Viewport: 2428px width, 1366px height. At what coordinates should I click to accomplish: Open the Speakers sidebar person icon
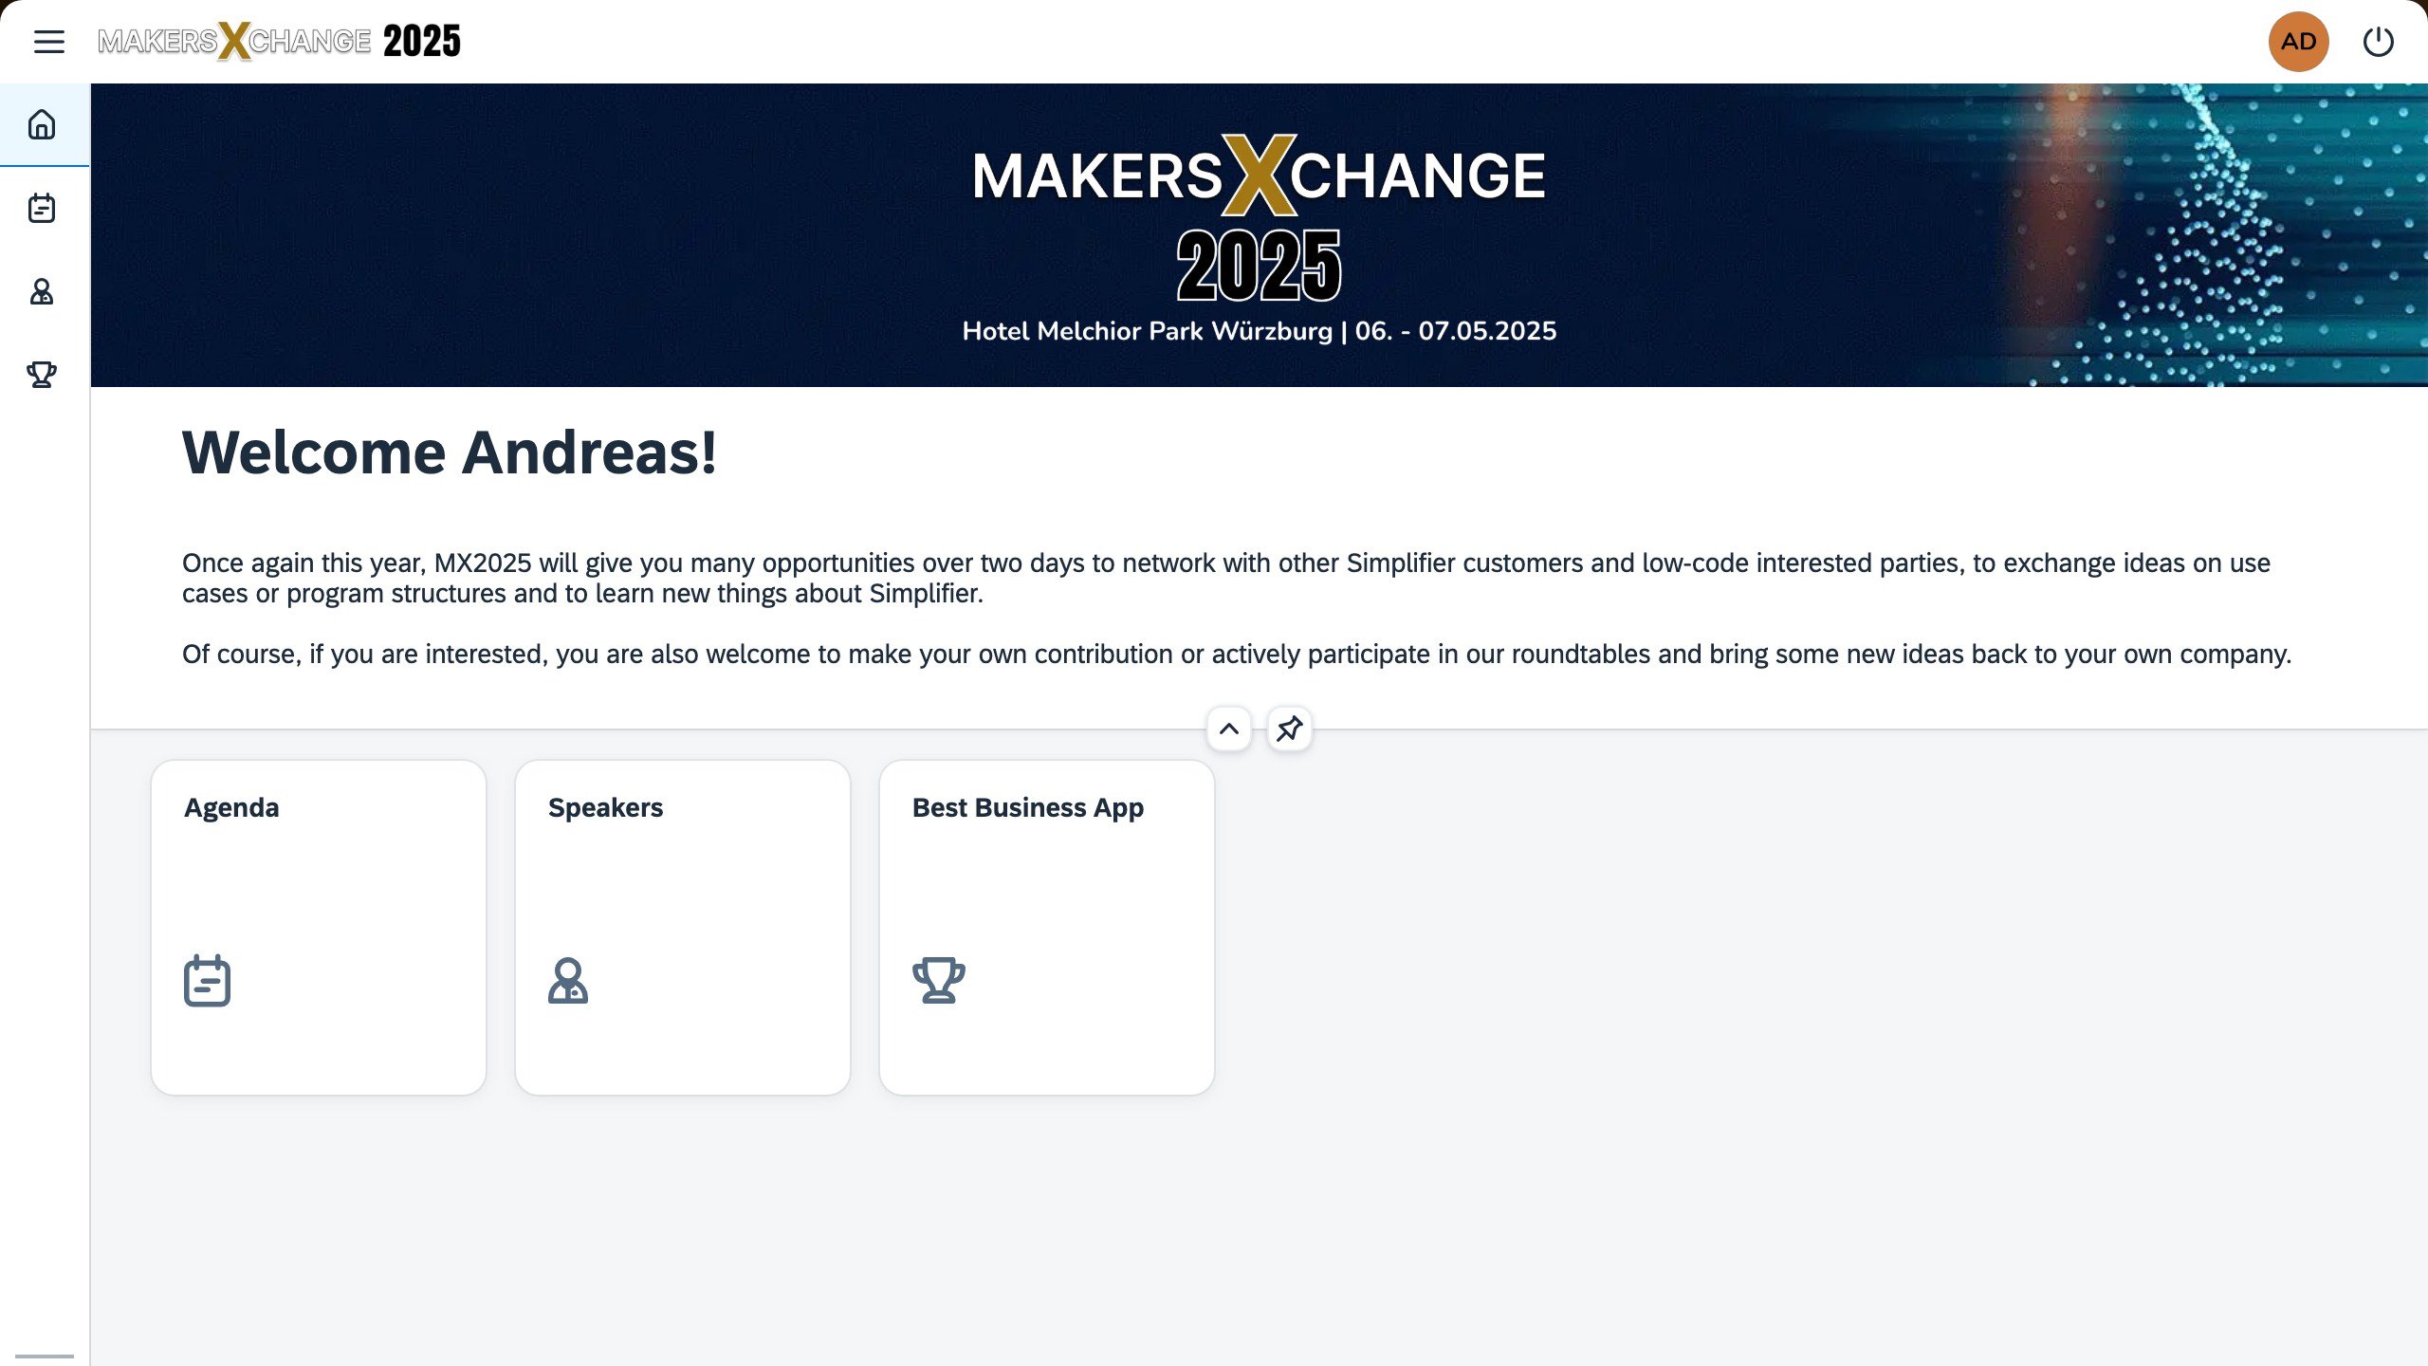(42, 291)
